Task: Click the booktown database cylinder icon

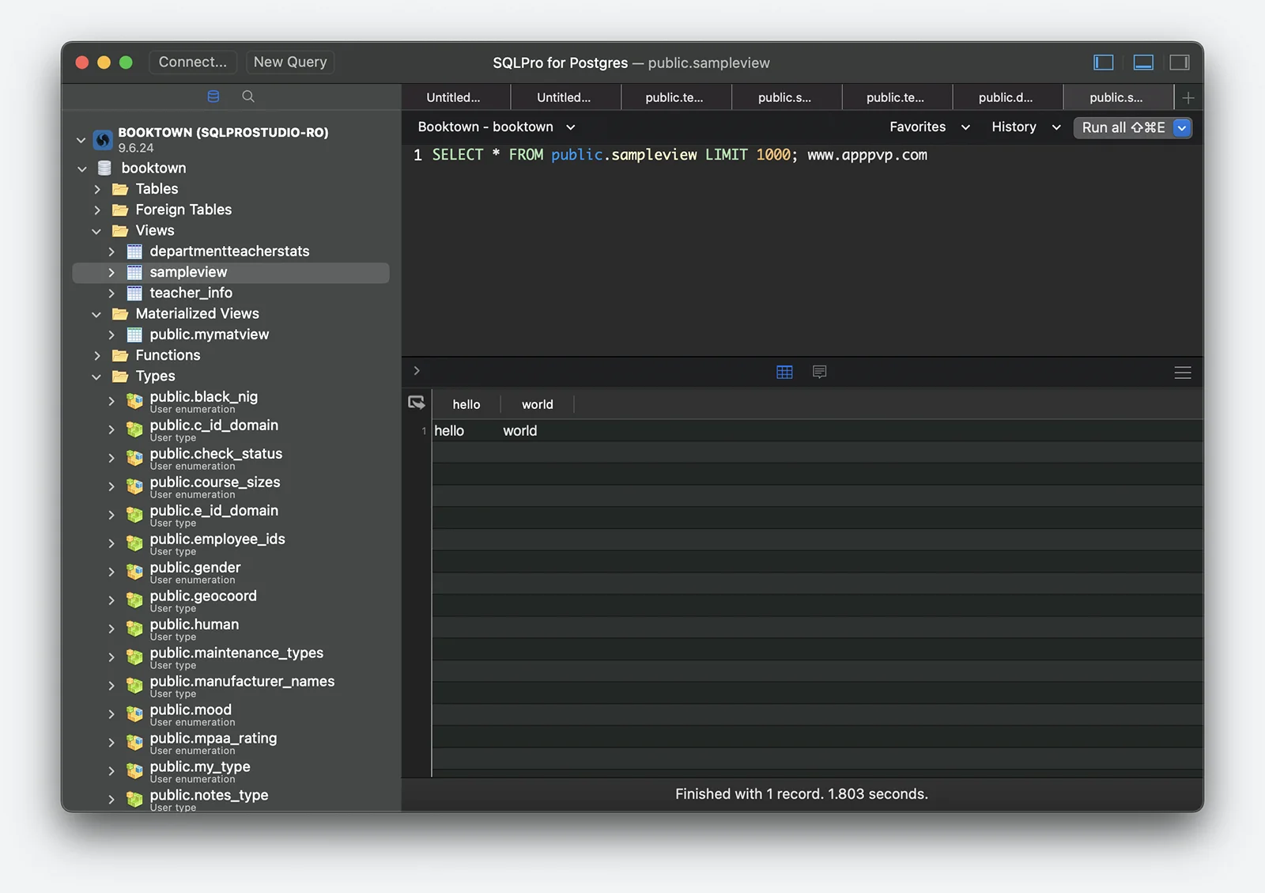Action: point(104,168)
